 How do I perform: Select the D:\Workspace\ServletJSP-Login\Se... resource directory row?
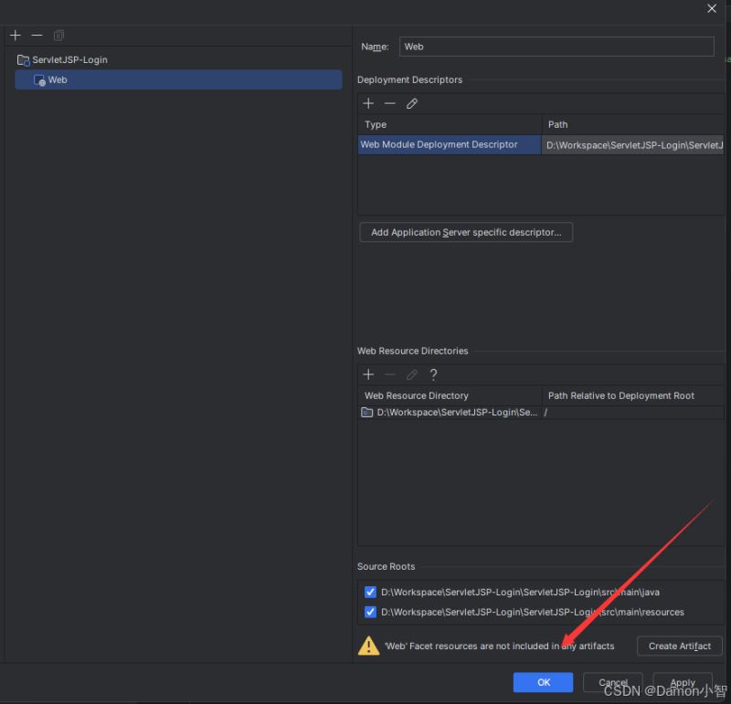point(541,413)
